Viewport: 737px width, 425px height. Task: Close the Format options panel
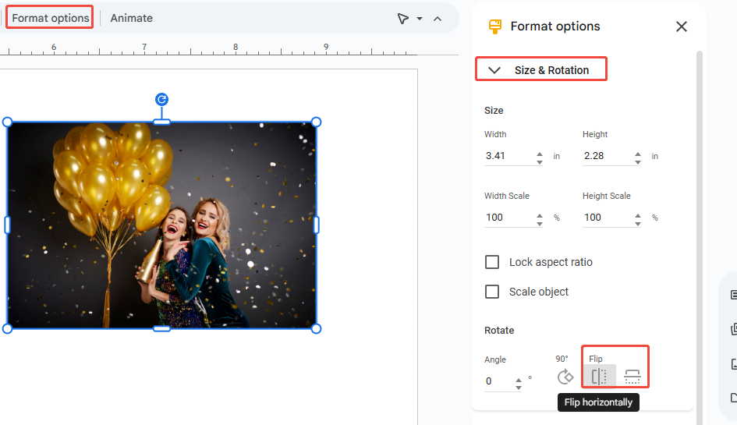(x=682, y=27)
